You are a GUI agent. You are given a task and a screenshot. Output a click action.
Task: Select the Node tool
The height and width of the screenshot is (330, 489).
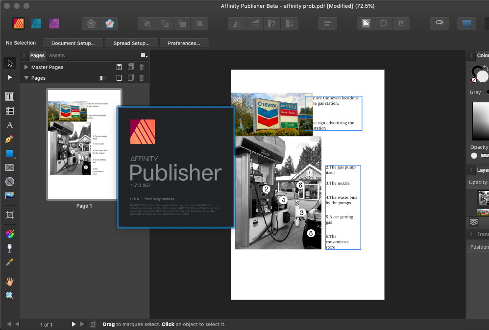(10, 77)
